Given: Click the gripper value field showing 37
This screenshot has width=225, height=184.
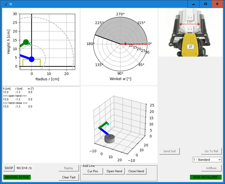Looking at the screenshot, I should (x=190, y=47).
